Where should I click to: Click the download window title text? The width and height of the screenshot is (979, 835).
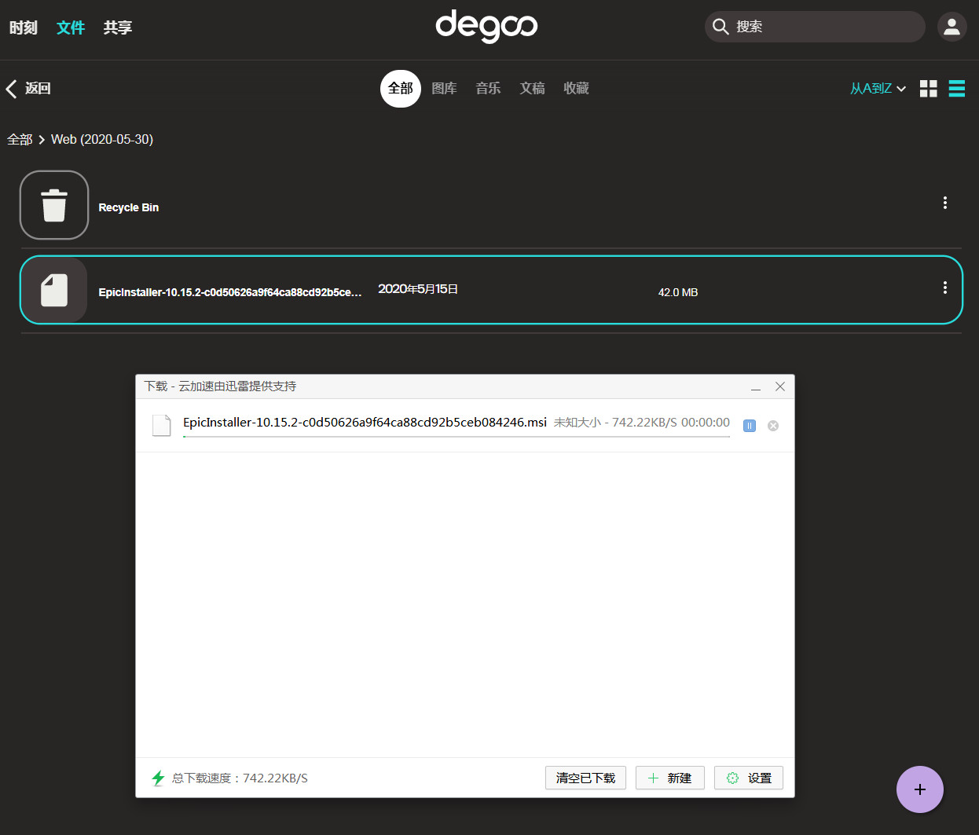point(220,386)
